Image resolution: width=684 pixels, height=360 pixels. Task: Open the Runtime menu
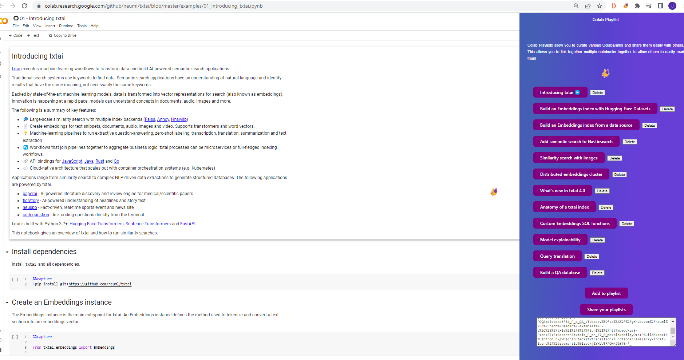click(x=66, y=26)
